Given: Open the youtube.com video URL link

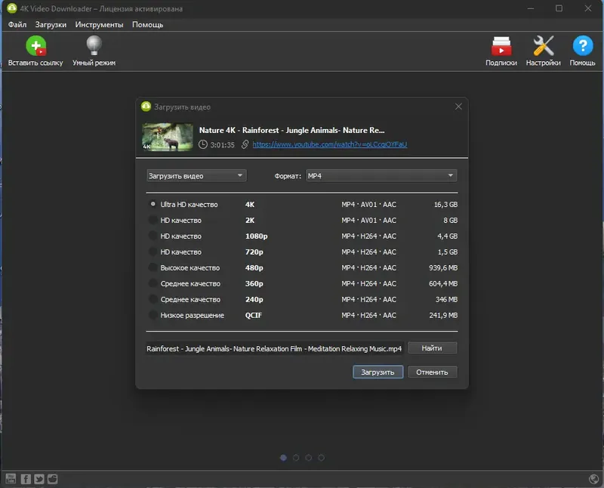Looking at the screenshot, I should pos(330,144).
